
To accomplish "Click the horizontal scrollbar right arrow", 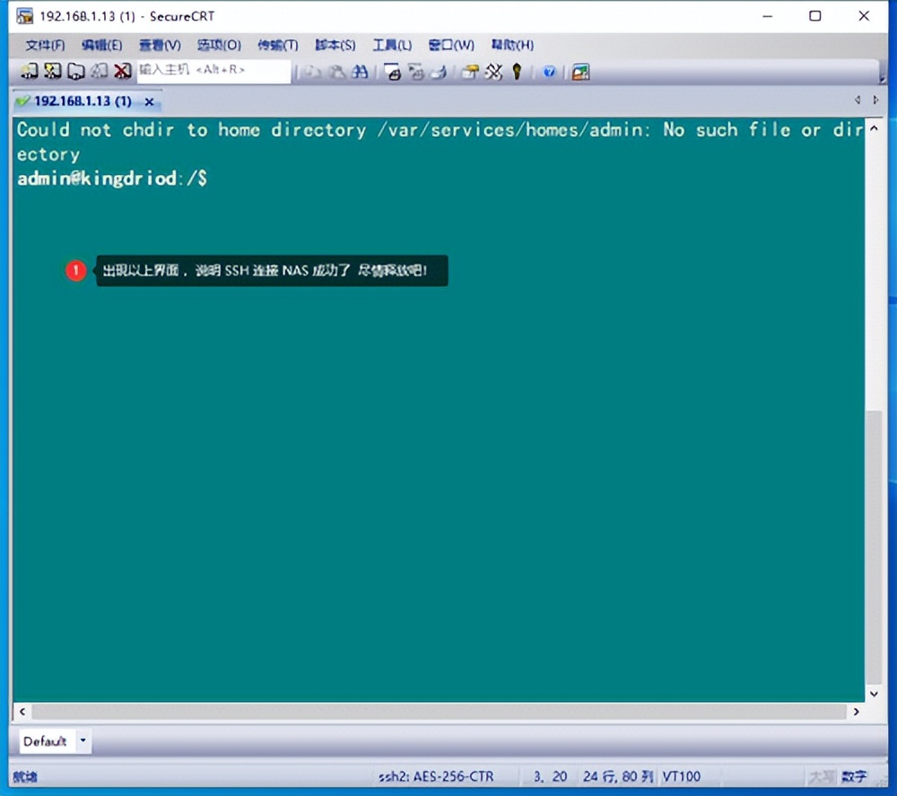I will pyautogui.click(x=856, y=712).
